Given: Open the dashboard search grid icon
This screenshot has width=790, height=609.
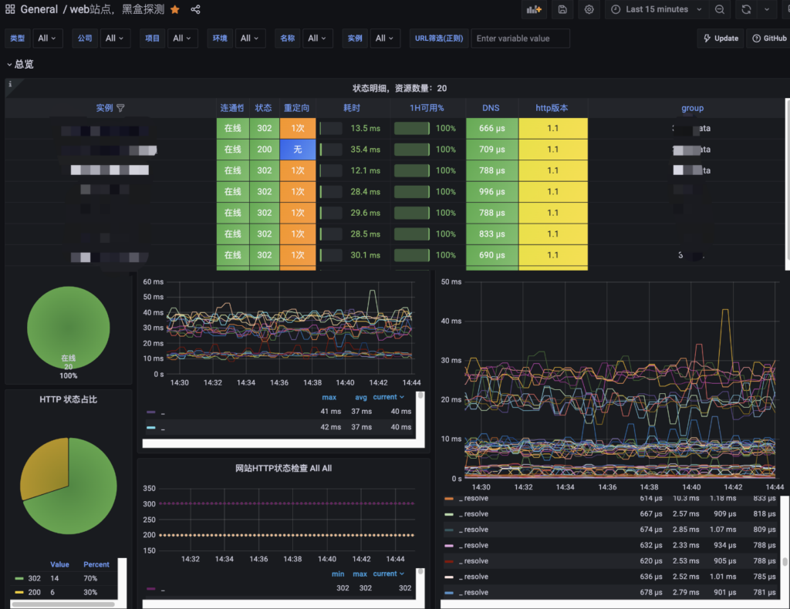Looking at the screenshot, I should click(x=10, y=9).
